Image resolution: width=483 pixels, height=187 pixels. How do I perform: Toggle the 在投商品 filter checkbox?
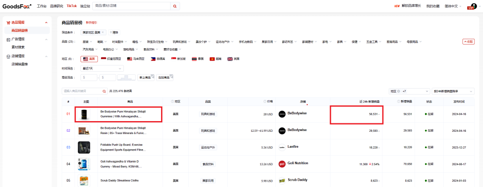pyautogui.click(x=165, y=77)
